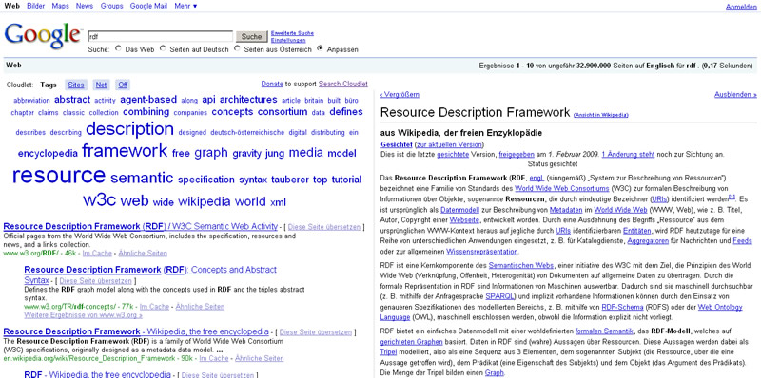Click 'Ansicht in Wikipedia' link
Image resolution: width=761 pixels, height=378 pixels.
click(601, 115)
